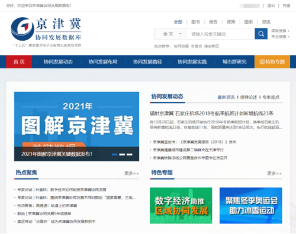Switch to the third carousel indicator

tap(130, 154)
